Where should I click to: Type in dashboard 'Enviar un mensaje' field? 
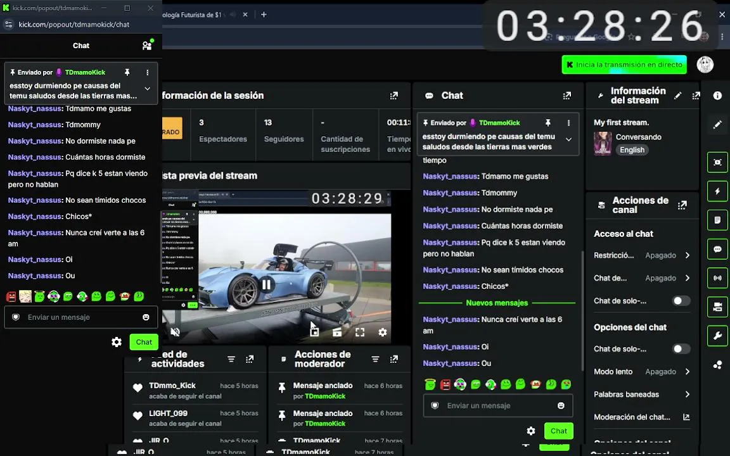[x=497, y=405]
